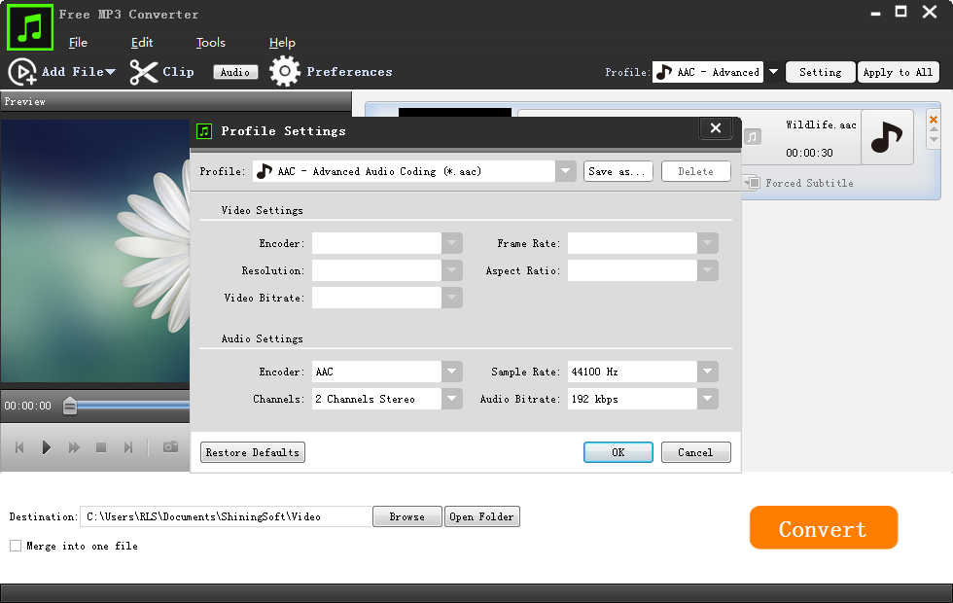This screenshot has height=603, width=953.
Task: Click the Restore Defaults button
Action: [x=252, y=452]
